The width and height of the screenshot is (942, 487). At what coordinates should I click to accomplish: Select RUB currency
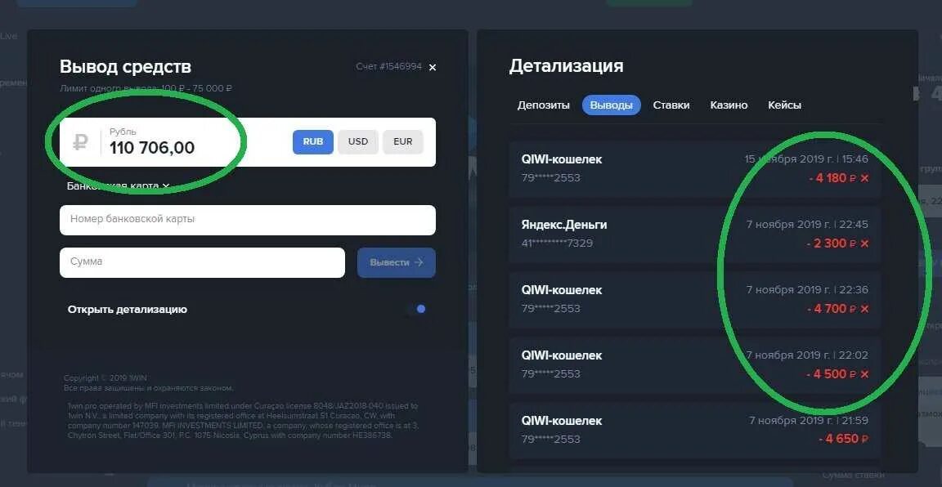coord(313,141)
